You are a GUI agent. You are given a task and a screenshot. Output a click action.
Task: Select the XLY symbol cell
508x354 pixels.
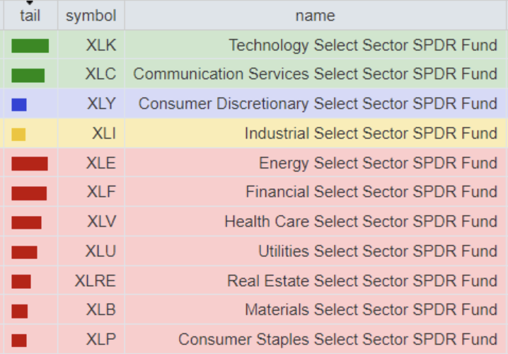tap(101, 105)
